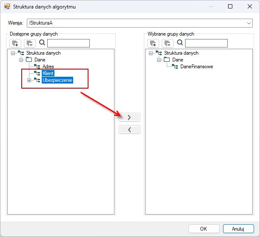The height and width of the screenshot is (237, 260).
Task: Select Struktura danych label in left tree
Action: 43,53
